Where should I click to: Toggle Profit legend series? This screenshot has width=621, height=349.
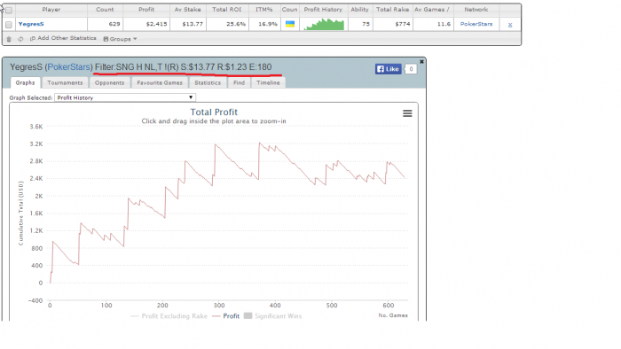coord(226,316)
